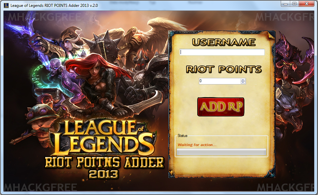Click the red ADD RP button

tap(221, 107)
